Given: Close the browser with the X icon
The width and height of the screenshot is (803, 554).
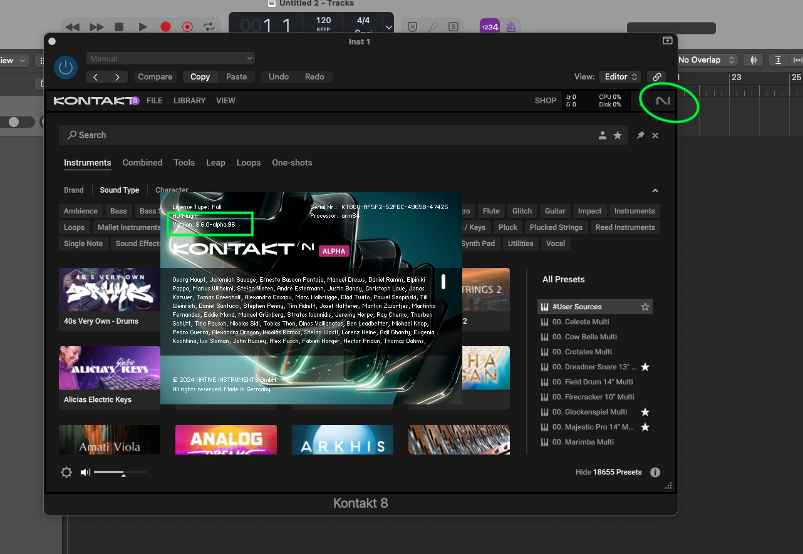Looking at the screenshot, I should pos(655,135).
